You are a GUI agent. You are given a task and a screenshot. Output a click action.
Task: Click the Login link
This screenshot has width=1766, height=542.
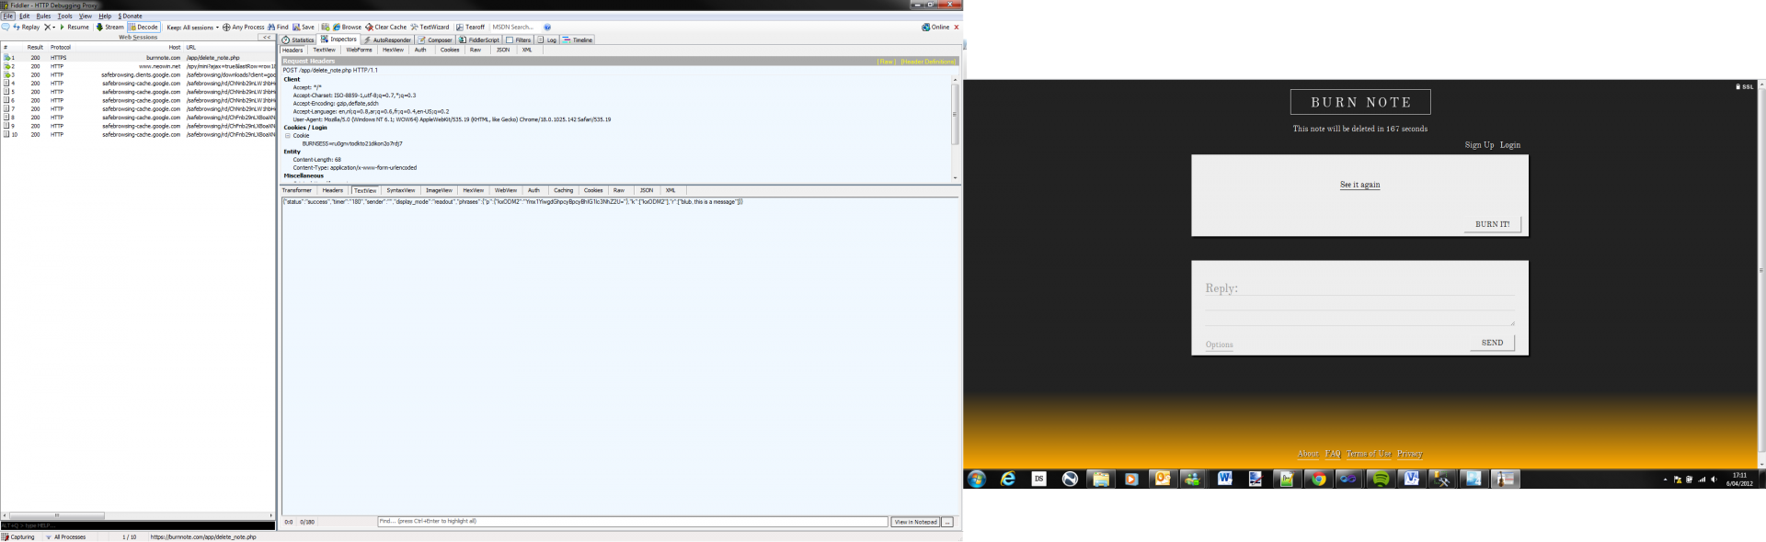1509,145
